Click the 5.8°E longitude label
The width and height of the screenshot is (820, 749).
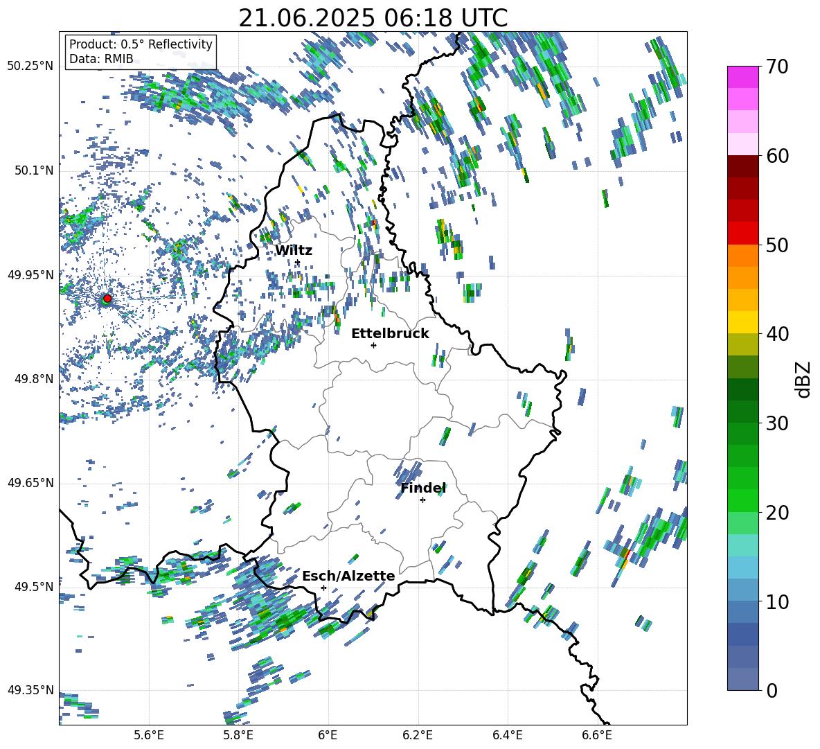tap(238, 735)
